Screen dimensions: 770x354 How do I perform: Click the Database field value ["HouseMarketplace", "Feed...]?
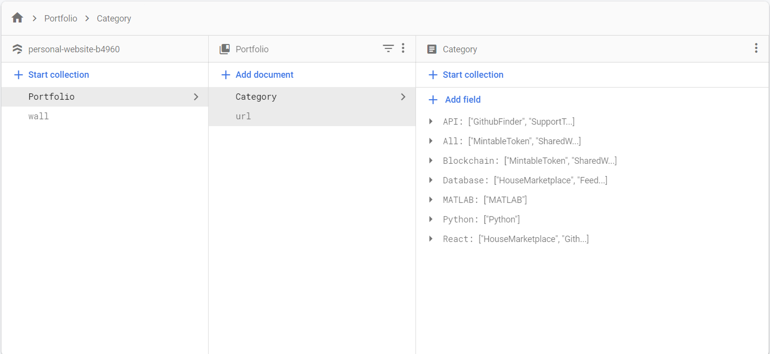(550, 180)
